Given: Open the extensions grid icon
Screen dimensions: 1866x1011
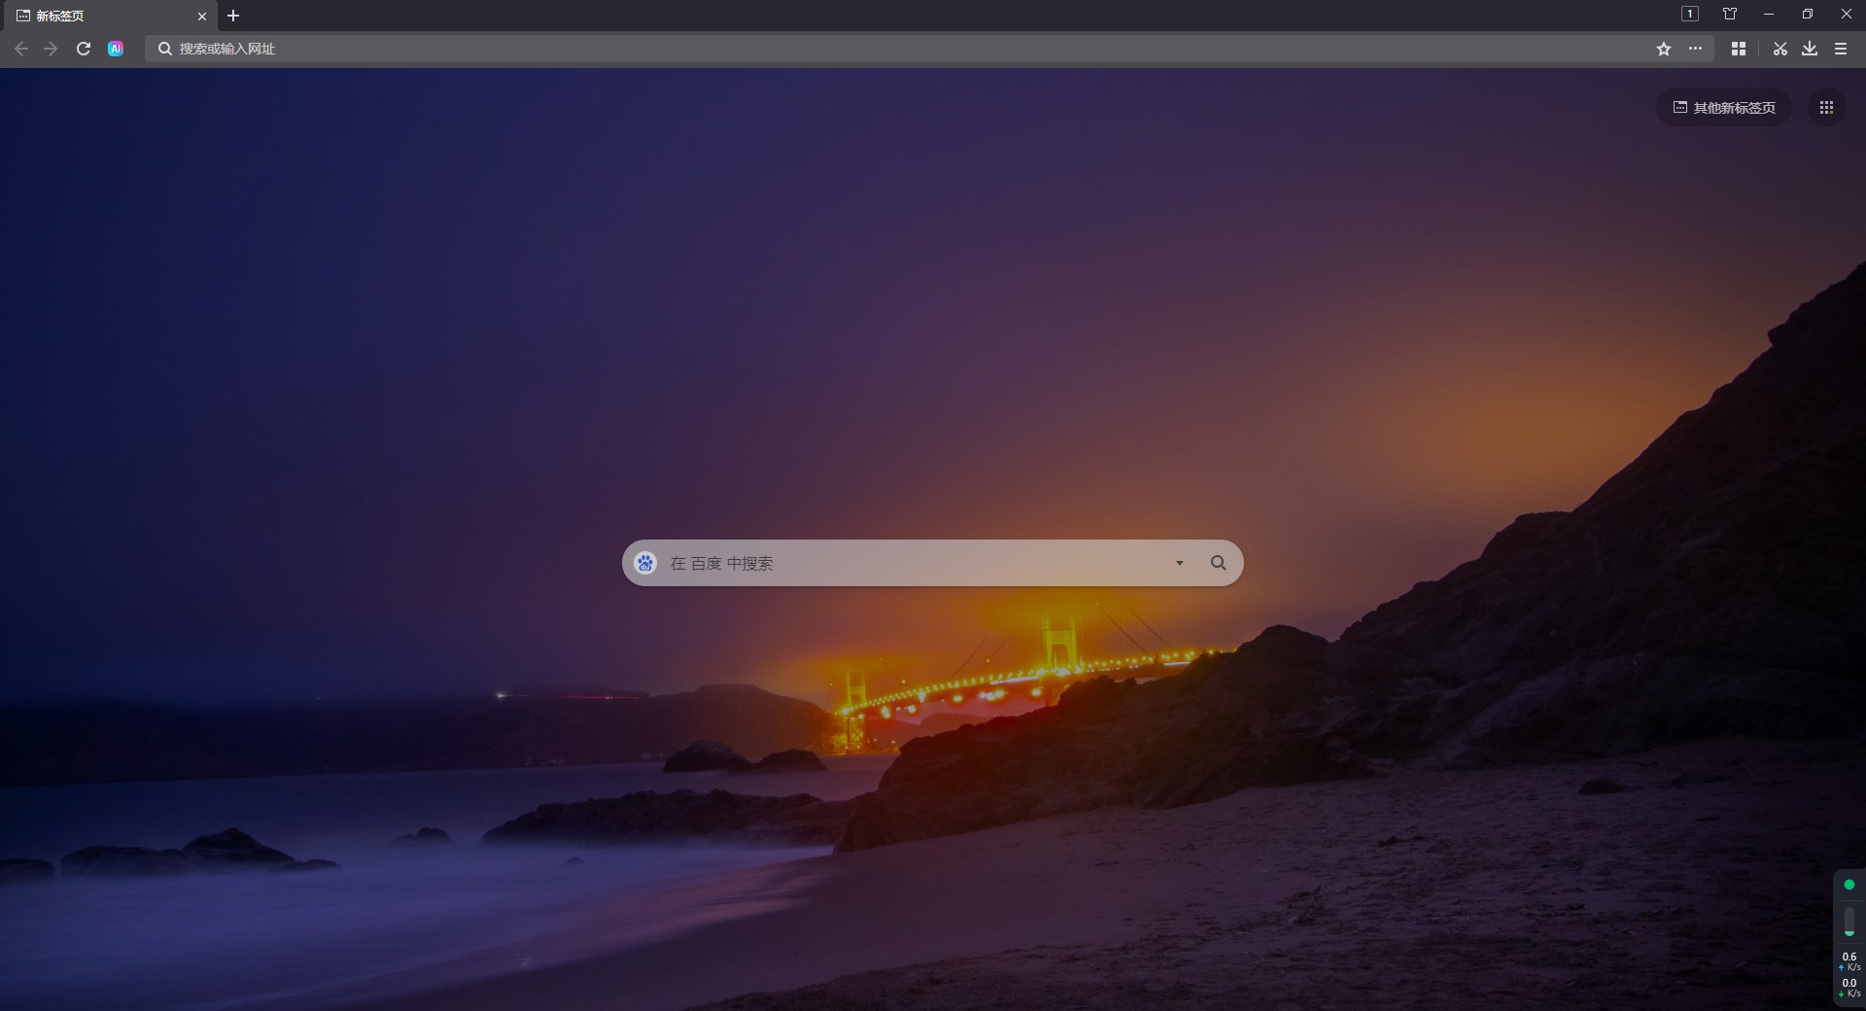Looking at the screenshot, I should pos(1739,49).
